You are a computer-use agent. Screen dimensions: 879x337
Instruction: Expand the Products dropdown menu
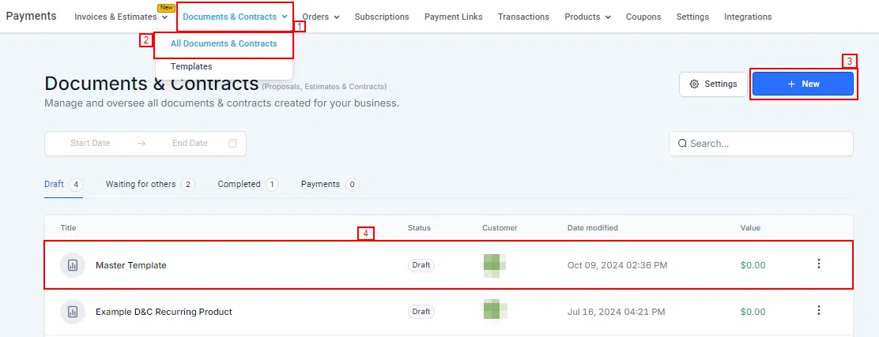(x=608, y=17)
